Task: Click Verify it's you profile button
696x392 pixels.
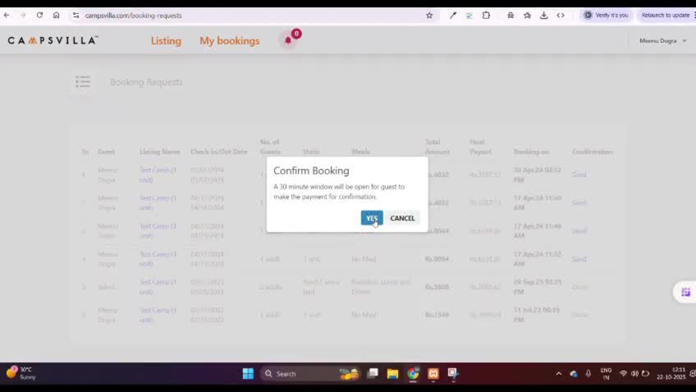Action: click(606, 15)
